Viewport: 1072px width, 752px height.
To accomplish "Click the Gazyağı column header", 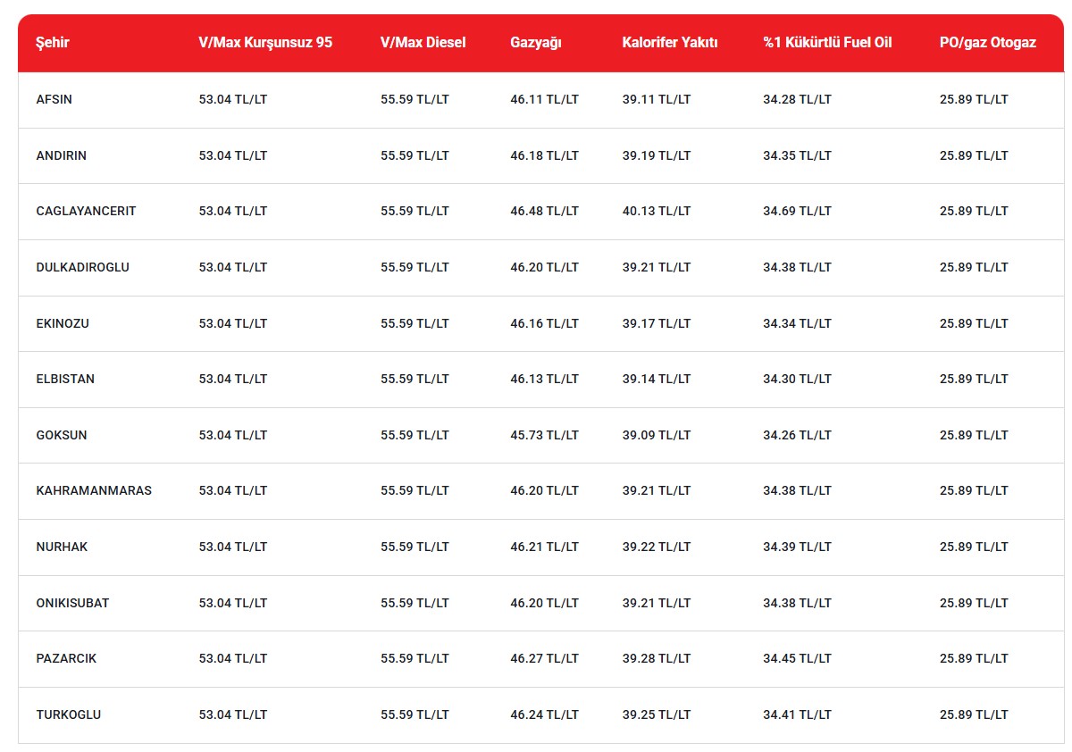I will pos(536,43).
